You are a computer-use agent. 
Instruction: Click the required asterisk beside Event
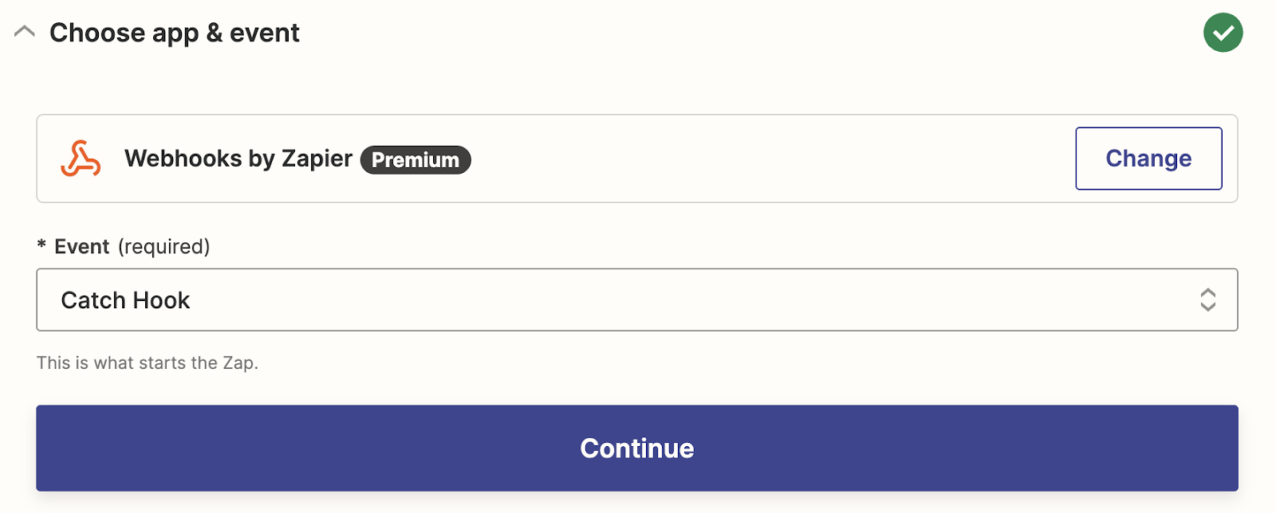41,246
